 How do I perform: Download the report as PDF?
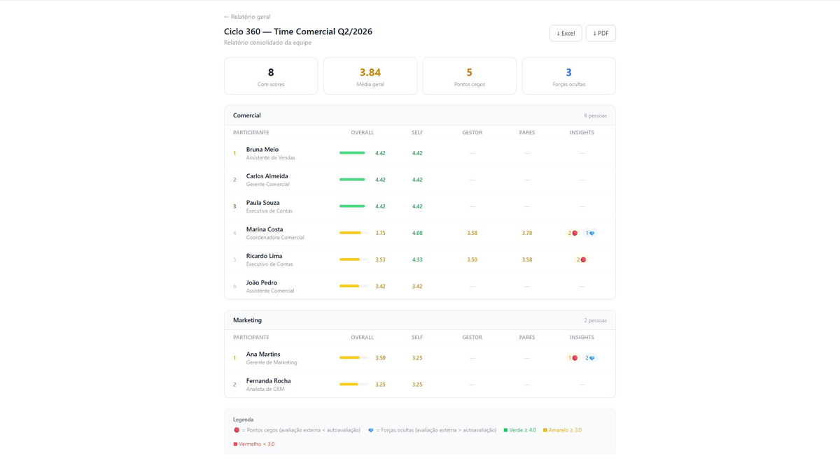pos(601,33)
